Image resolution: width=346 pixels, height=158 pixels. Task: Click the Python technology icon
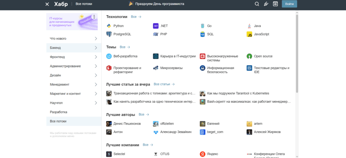coord(109,26)
